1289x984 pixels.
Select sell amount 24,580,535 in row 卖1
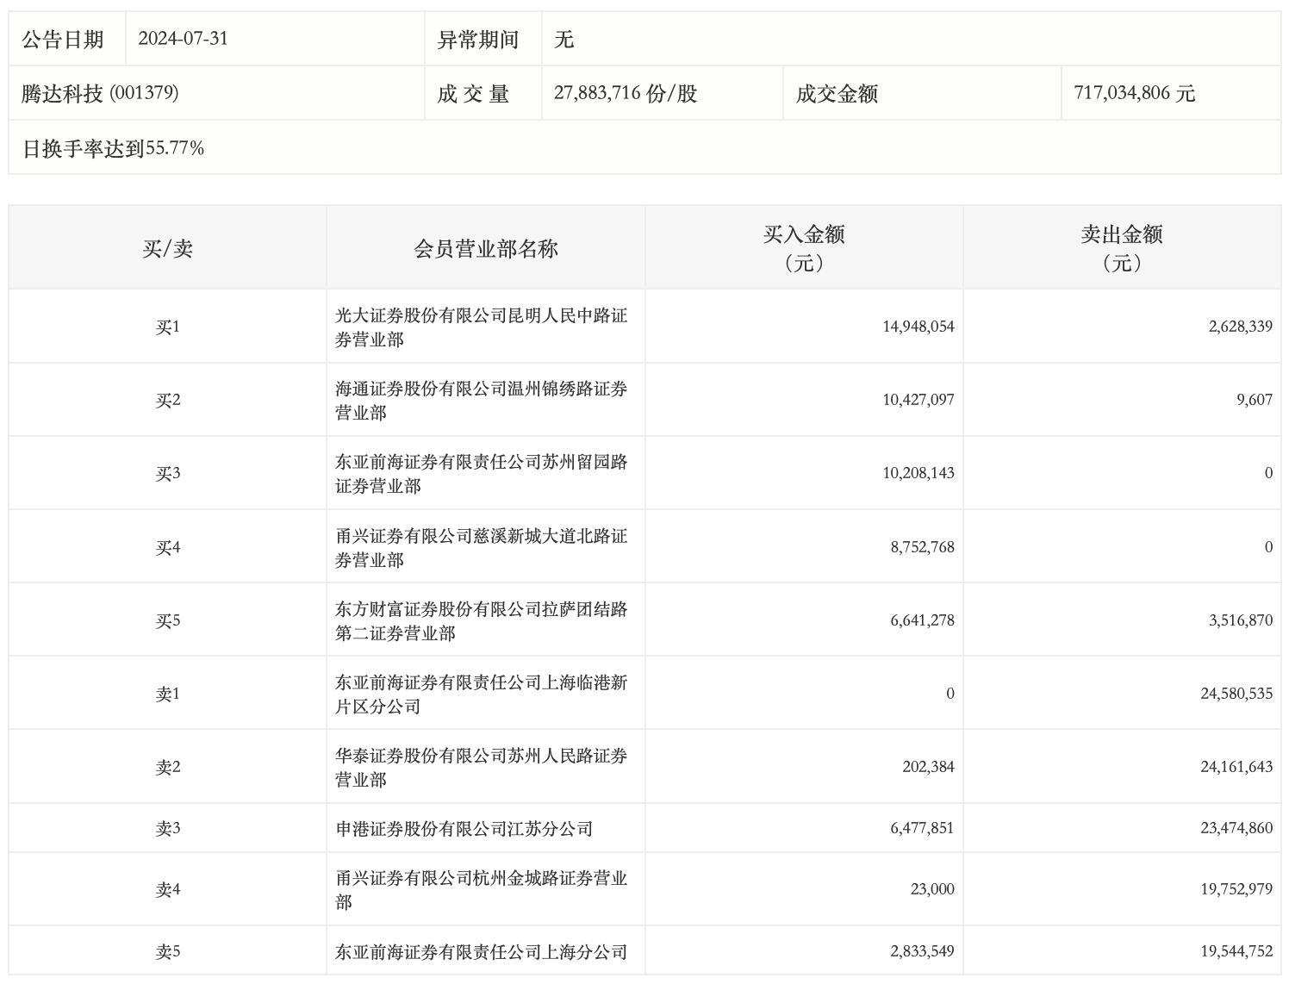pyautogui.click(x=1234, y=692)
